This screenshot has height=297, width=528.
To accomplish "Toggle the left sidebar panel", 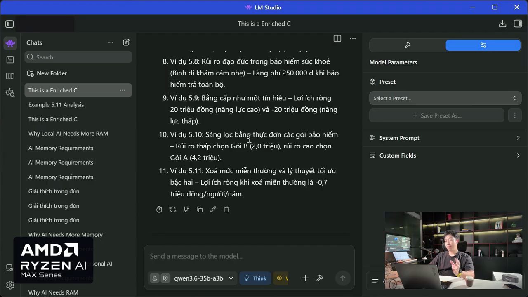I will [x=9, y=24].
